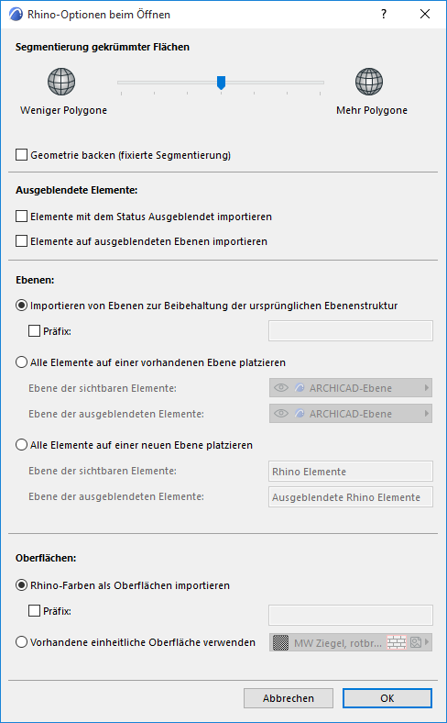Click the Ausgeblendete Elemente heading
Viewport: 447px width, 723px height.
tap(76, 190)
